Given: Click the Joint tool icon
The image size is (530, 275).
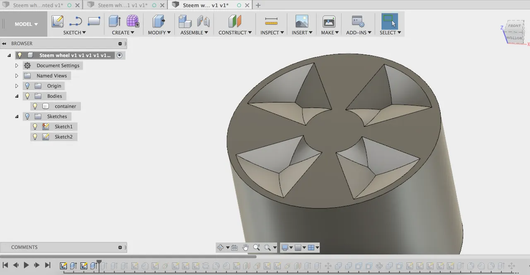Looking at the screenshot, I should click(203, 21).
